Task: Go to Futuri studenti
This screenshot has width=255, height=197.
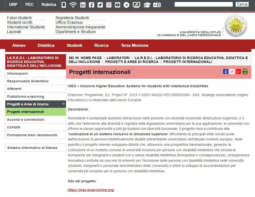Action: tap(19, 18)
